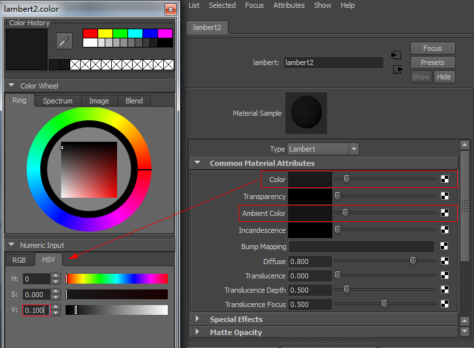Open texture map button for Bump Mapping
Viewport: 474px width, 348px height.
coord(444,246)
